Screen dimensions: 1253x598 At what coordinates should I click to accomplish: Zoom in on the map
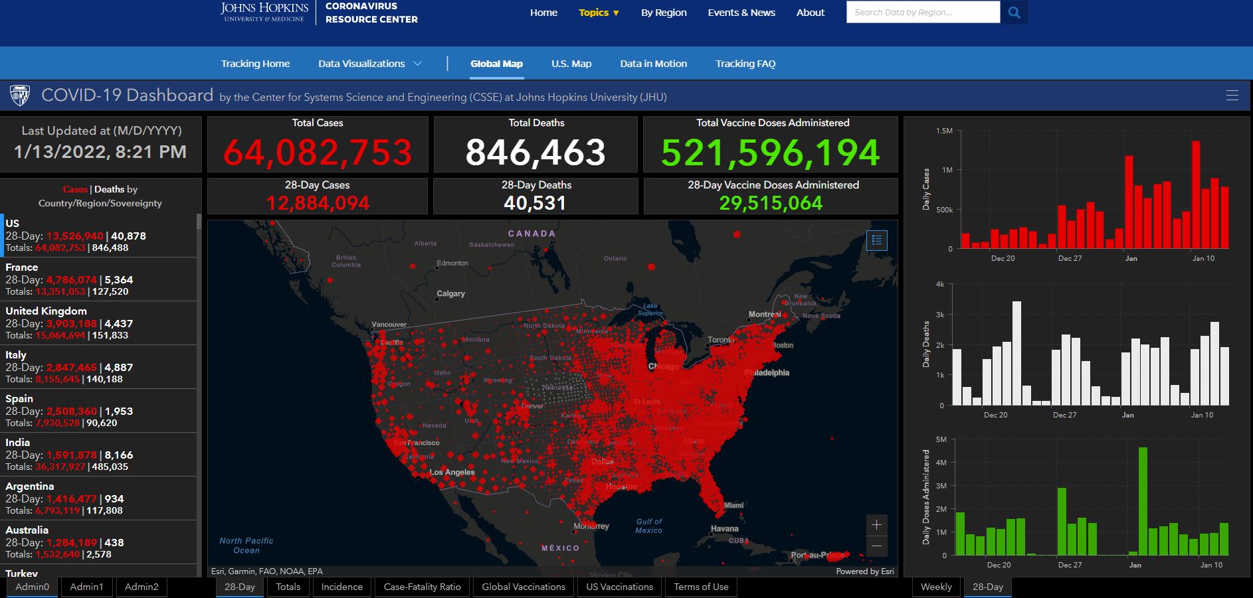pos(876,525)
